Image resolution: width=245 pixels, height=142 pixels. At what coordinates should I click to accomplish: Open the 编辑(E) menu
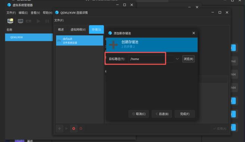[x=23, y=13]
